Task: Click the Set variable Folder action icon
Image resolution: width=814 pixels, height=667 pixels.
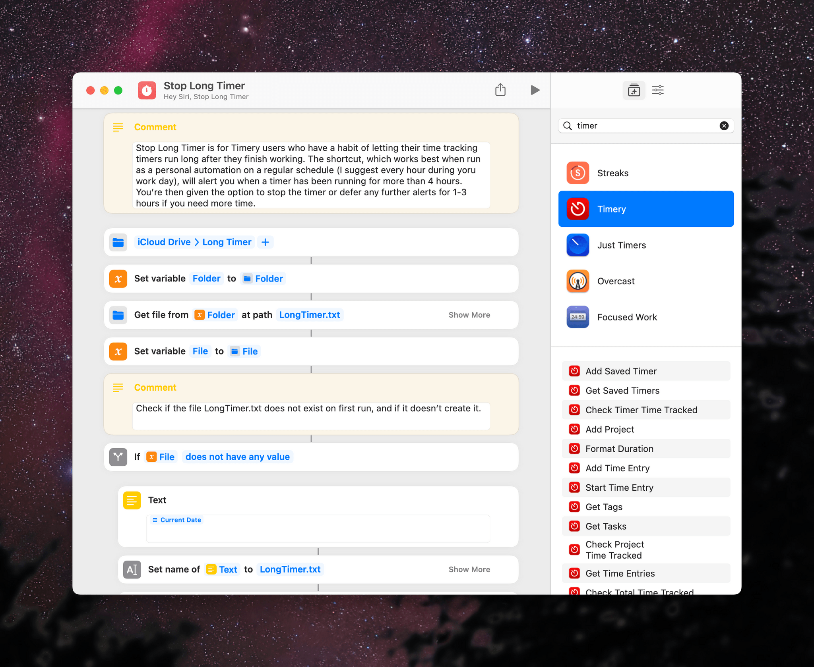Action: point(118,279)
